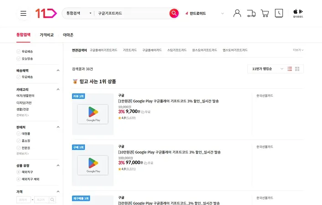This screenshot has height=205, width=322.
Task: Open 여가/생활편의 category
Action: [x=26, y=96]
